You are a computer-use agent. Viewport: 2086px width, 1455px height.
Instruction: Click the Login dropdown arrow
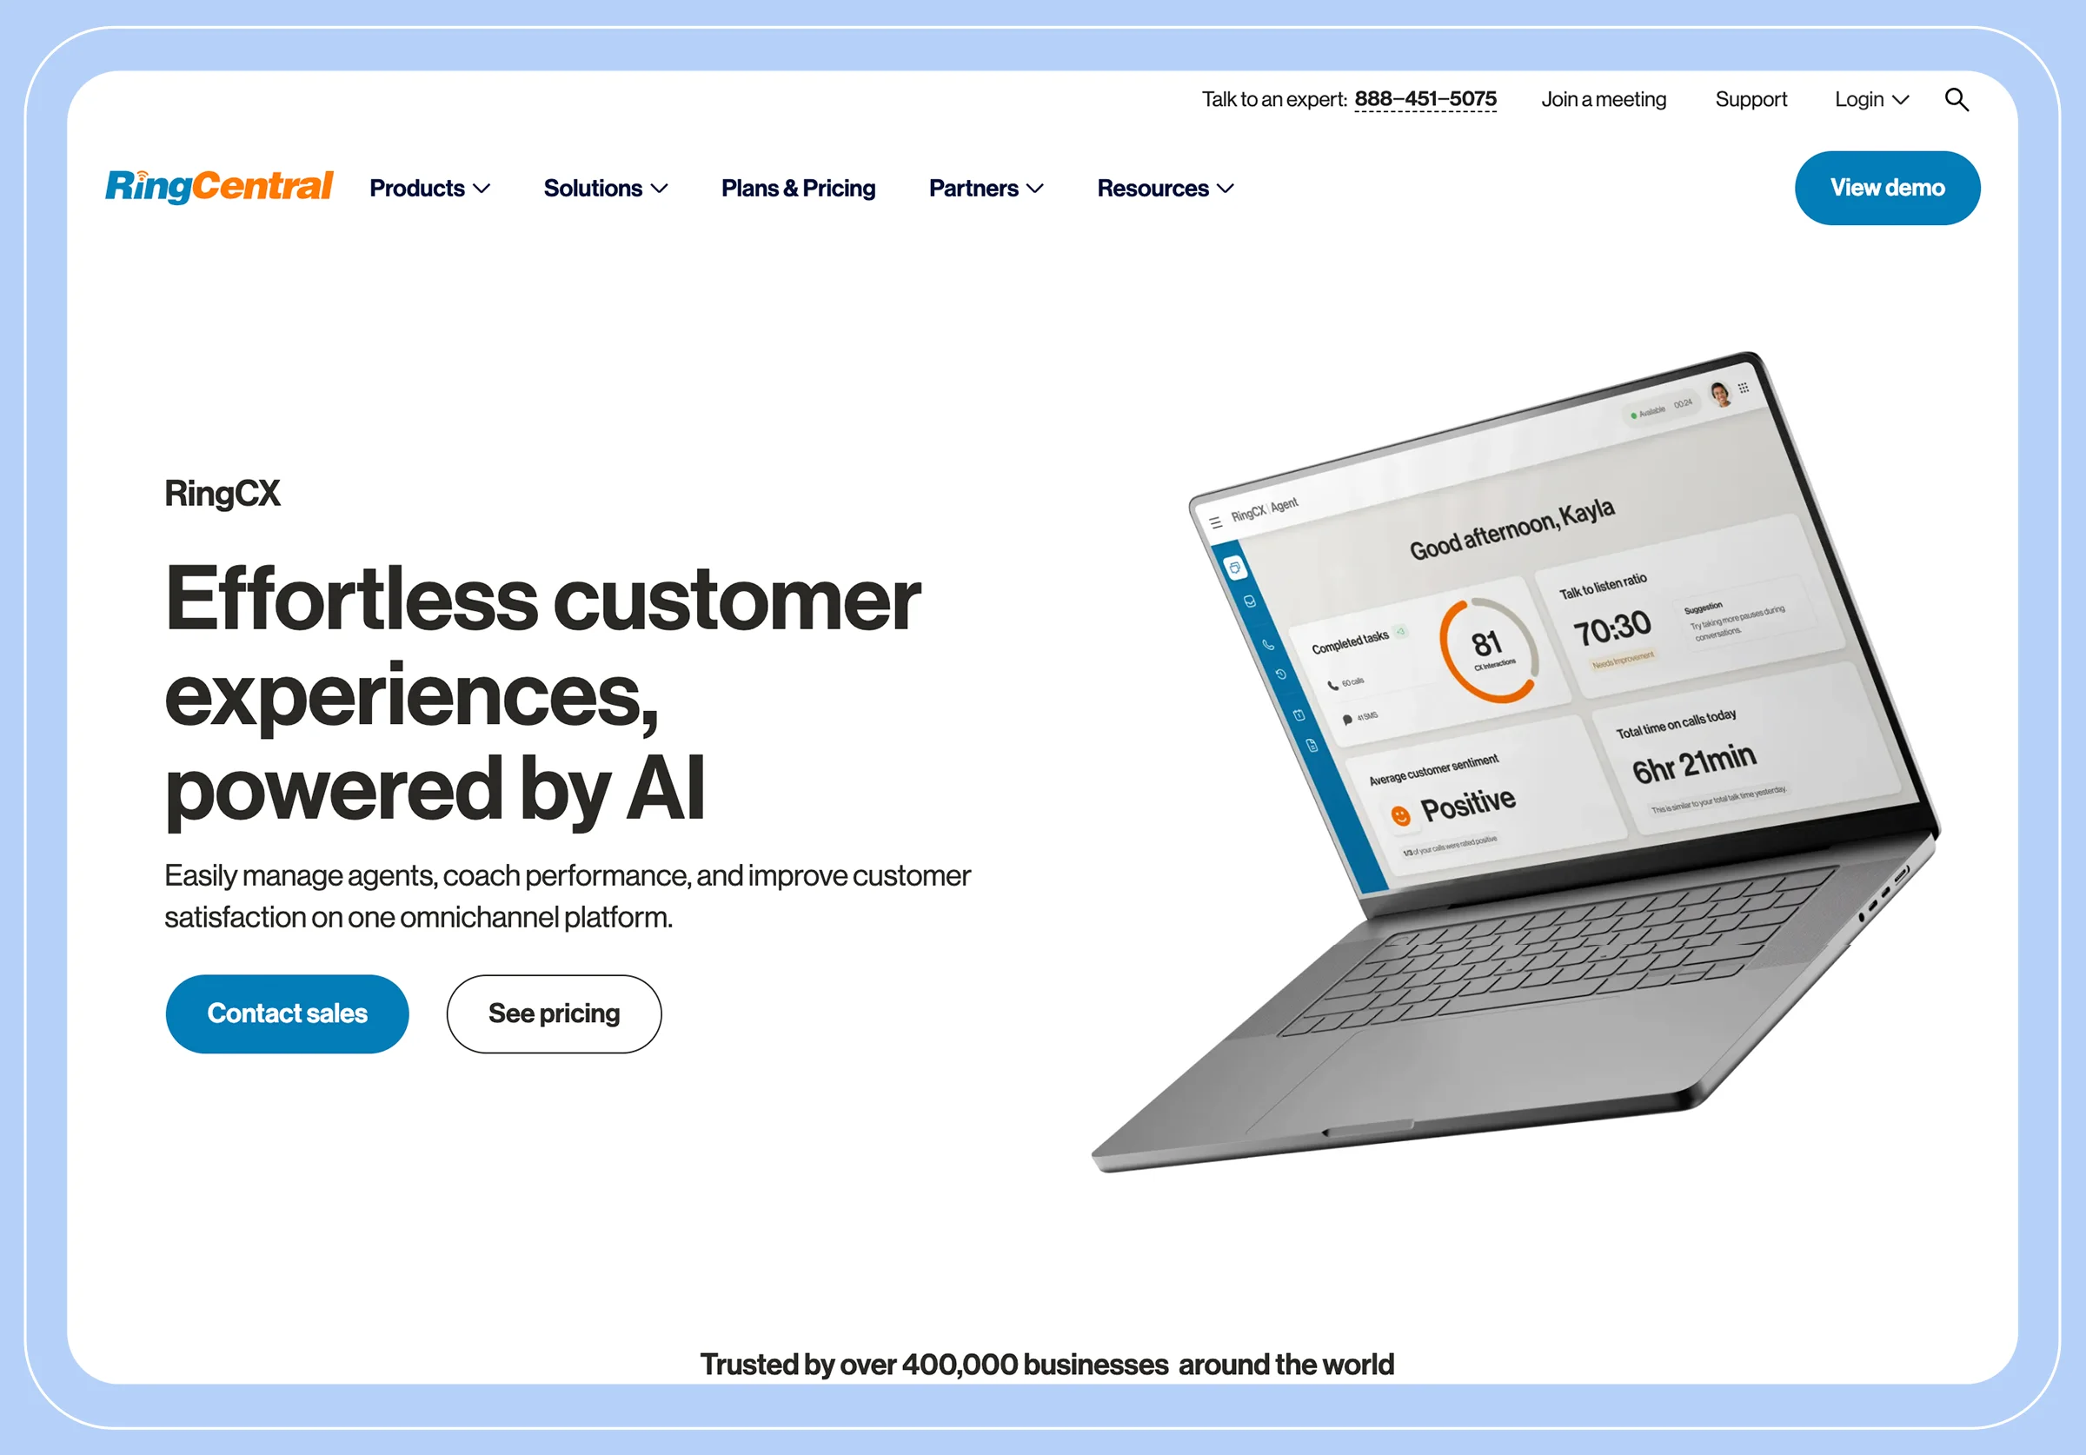click(1897, 100)
